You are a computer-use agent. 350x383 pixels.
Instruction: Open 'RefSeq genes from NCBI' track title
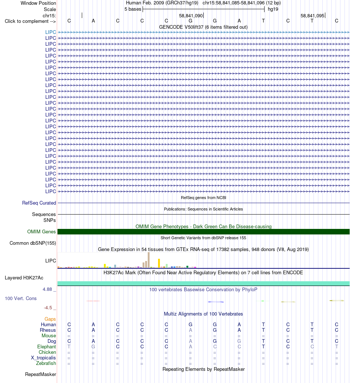click(203, 198)
